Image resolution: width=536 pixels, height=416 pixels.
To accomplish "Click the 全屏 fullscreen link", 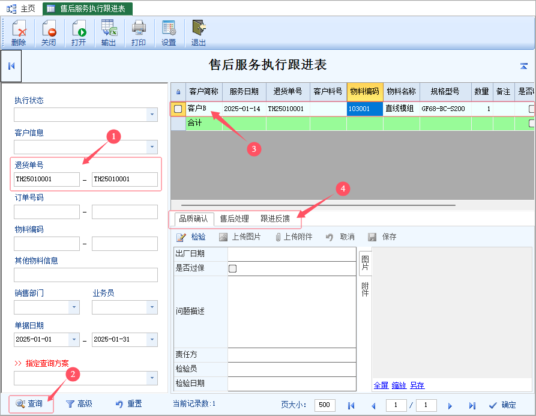I will [381, 385].
